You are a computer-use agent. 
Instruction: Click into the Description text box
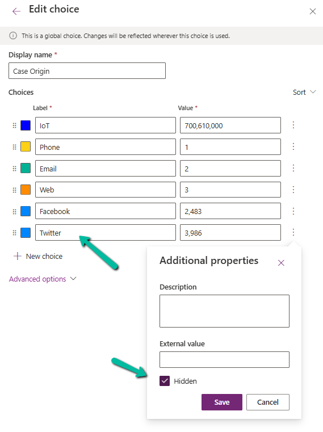point(224,311)
